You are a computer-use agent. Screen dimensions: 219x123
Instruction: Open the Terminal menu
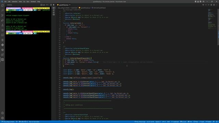33,1
